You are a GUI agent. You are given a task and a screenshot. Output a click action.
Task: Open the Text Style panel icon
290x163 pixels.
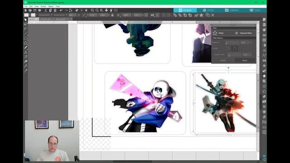(264, 50)
